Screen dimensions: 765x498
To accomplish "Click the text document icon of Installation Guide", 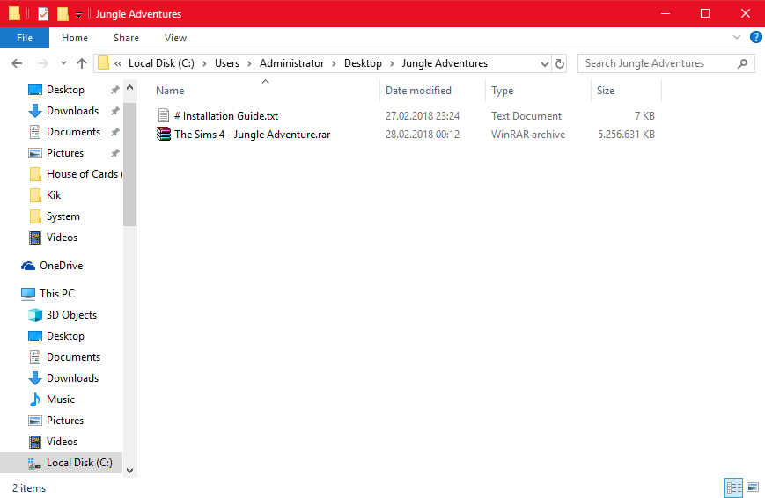I will 164,115.
